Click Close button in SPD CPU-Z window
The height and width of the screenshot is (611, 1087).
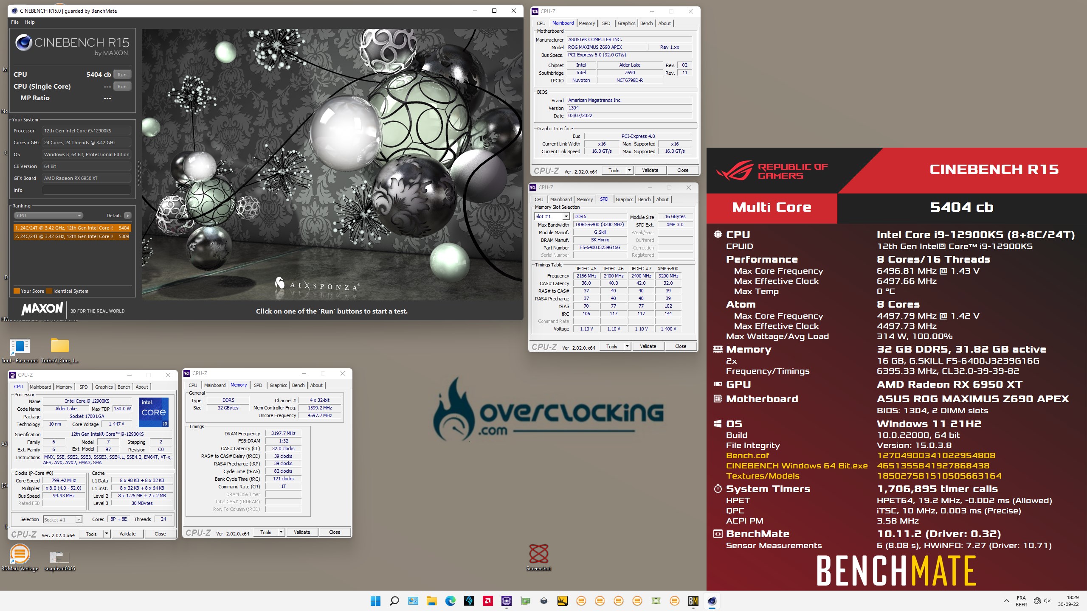[x=681, y=346]
